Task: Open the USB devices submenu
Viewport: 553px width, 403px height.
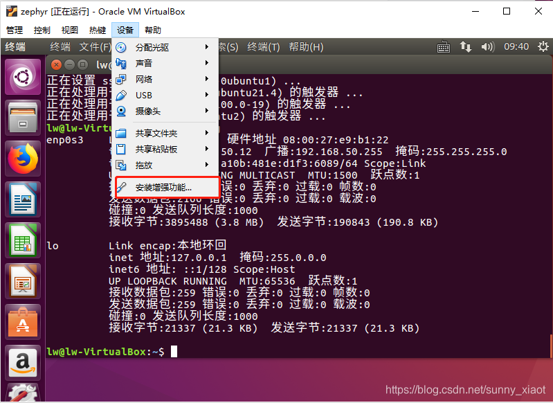Action: click(165, 96)
